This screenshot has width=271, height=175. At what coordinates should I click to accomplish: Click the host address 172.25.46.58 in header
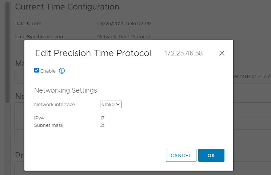[184, 53]
